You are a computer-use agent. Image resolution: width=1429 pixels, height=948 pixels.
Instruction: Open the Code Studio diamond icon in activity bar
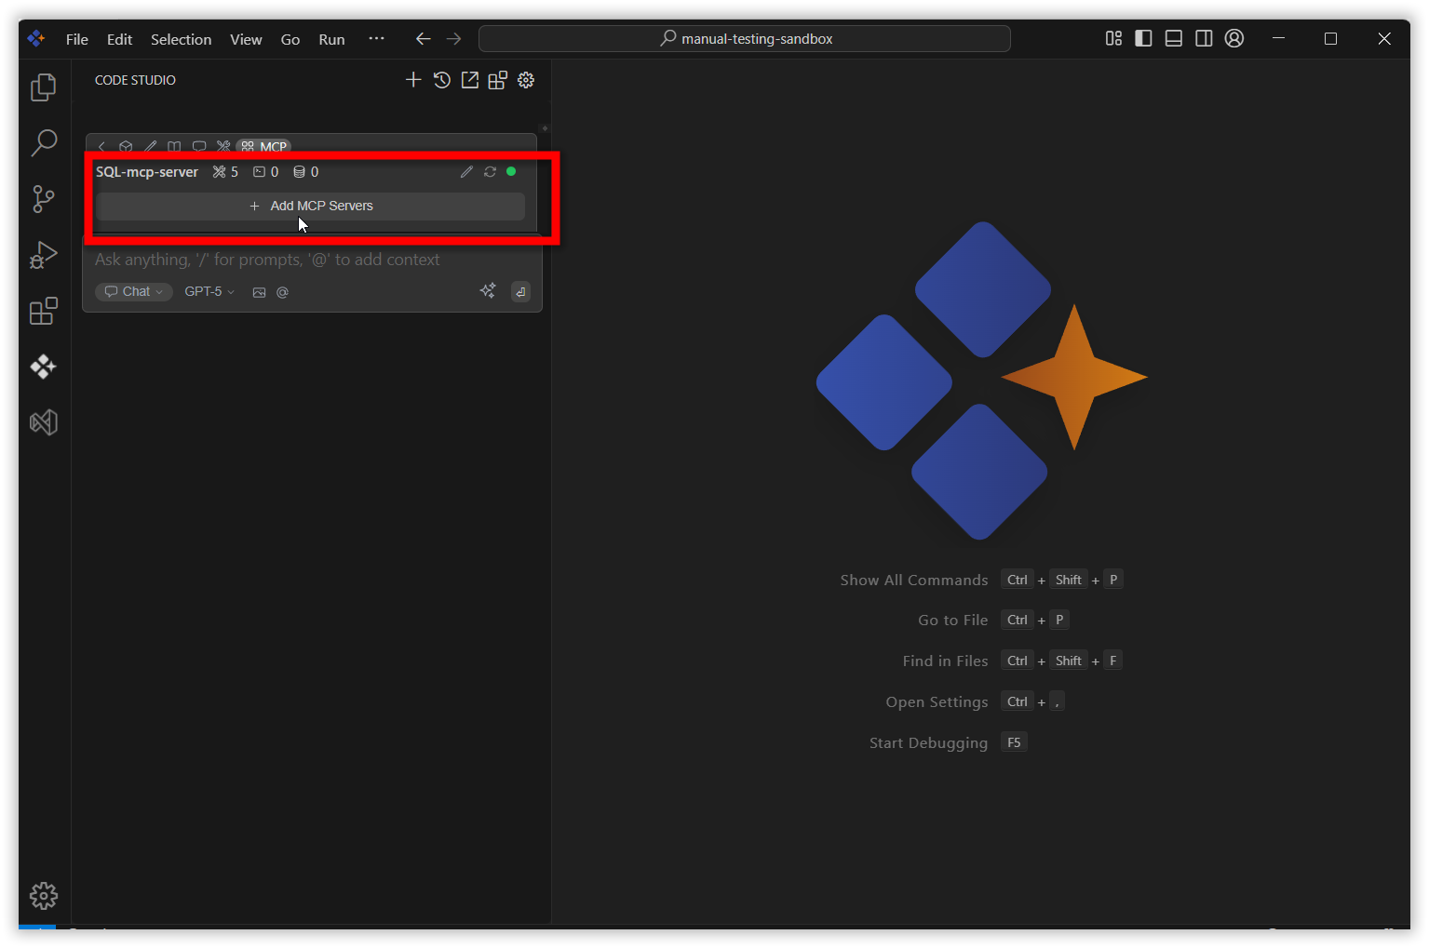click(44, 367)
